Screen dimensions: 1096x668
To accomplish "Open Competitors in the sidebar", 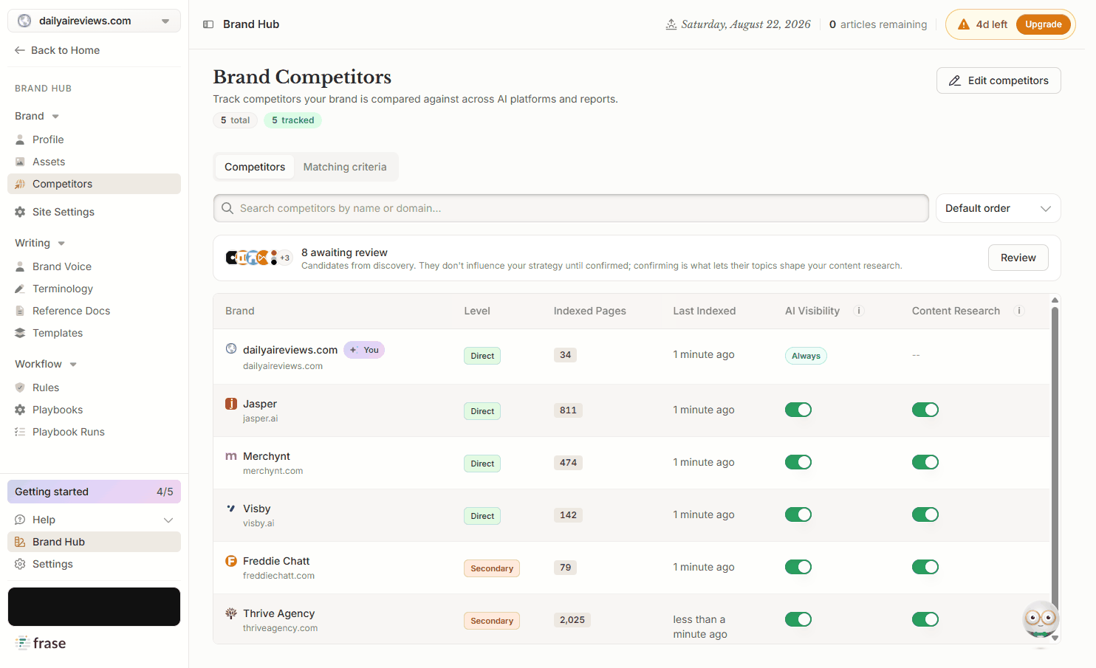I will pos(94,184).
